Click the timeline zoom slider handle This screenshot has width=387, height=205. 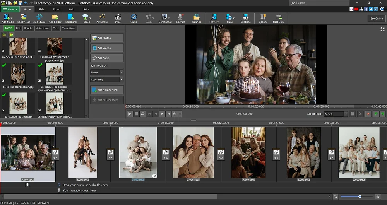click(x=360, y=197)
